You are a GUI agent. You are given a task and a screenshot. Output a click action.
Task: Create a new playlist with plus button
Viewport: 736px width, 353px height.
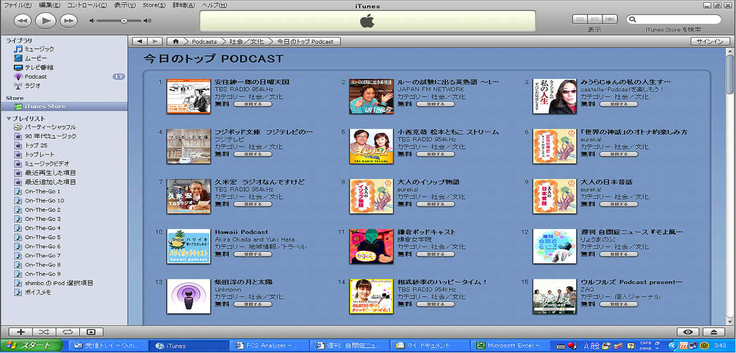(x=21, y=332)
